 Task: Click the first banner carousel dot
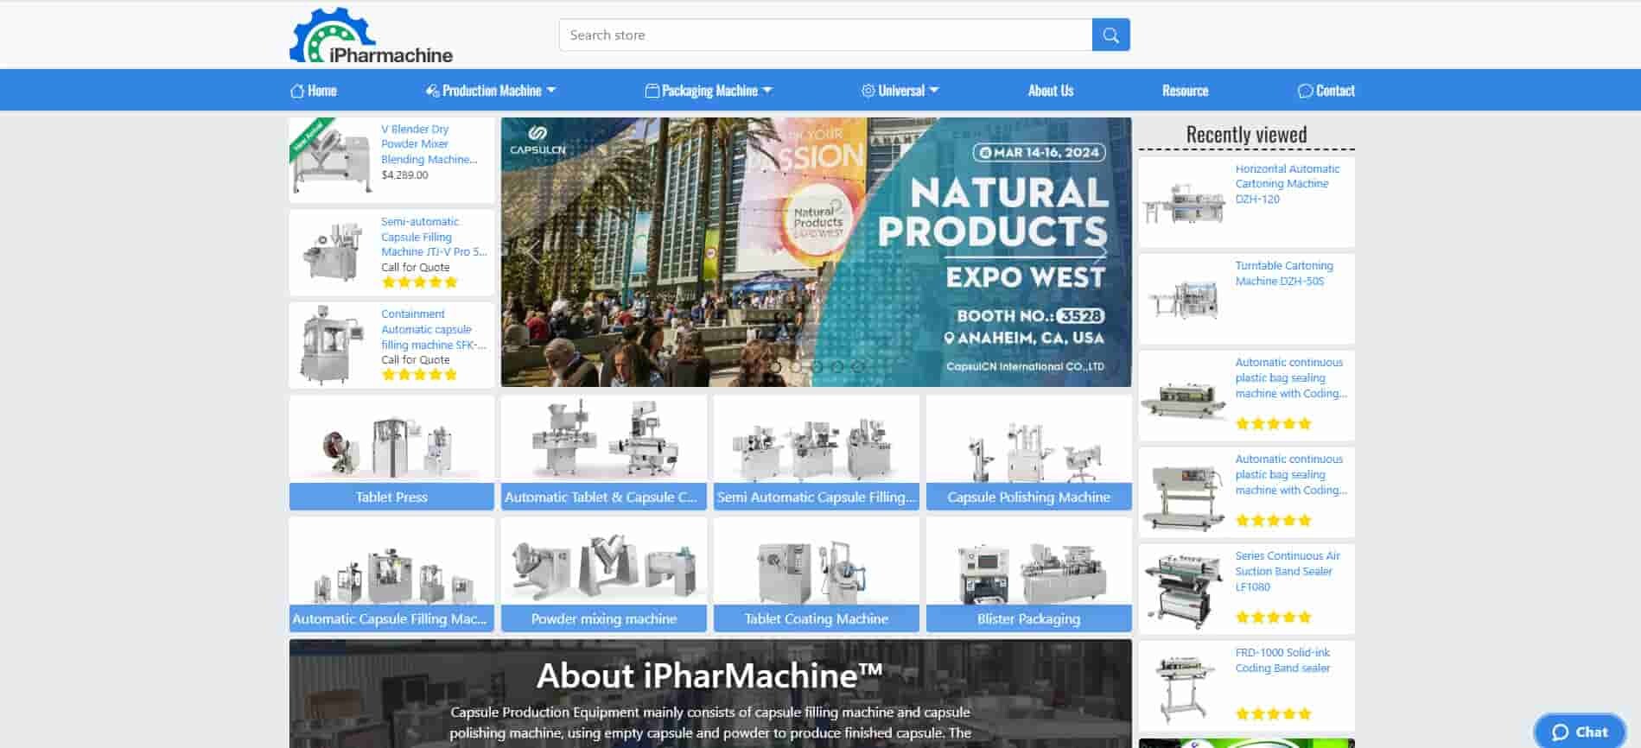tap(775, 367)
